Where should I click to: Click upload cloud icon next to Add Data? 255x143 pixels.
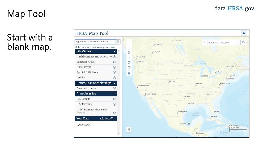pos(112,118)
